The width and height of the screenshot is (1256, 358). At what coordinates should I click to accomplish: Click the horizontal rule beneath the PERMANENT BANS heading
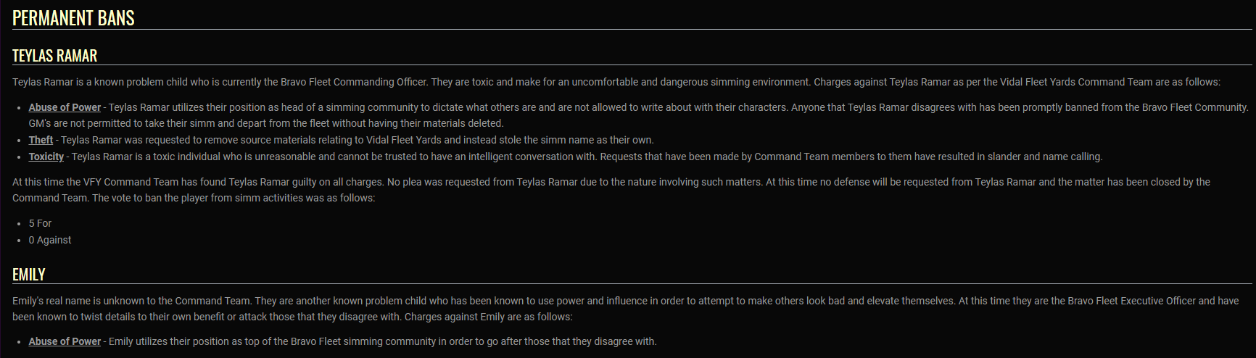[632, 30]
